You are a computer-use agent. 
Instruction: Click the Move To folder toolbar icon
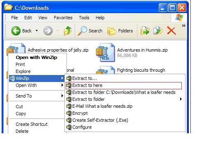coord(145,31)
